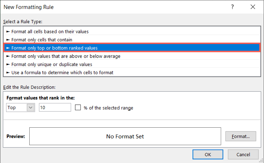
Task: Select 'Format only top or bottom ranked values'
Action: (54, 48)
